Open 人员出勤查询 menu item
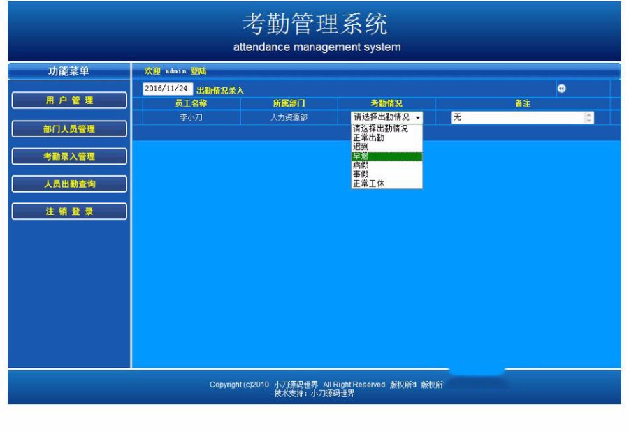 click(x=69, y=184)
